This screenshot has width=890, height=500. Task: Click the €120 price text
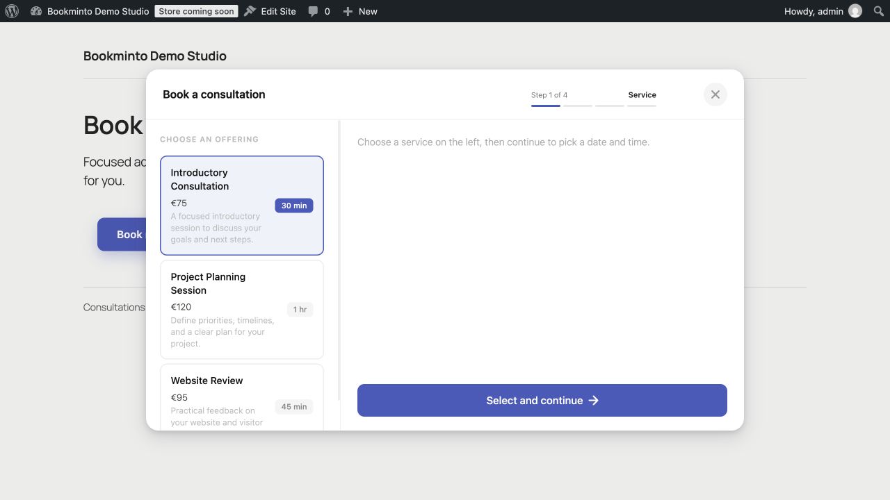181,307
